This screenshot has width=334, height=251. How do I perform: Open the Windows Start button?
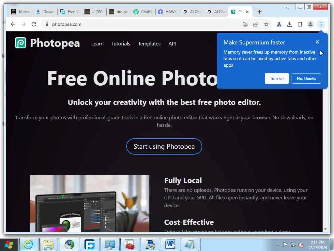[9, 244]
